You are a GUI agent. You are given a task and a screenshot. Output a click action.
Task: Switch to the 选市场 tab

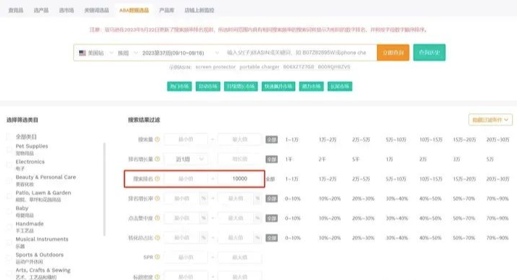(66, 10)
